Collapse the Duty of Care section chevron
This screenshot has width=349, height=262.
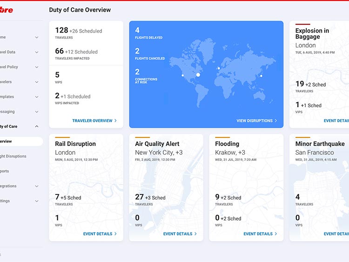click(37, 126)
